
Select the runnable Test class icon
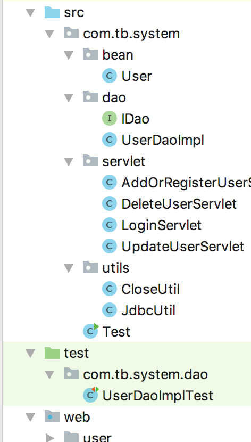coord(91,331)
